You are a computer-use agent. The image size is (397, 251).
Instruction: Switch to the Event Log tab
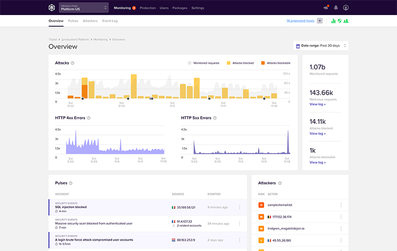(109, 21)
